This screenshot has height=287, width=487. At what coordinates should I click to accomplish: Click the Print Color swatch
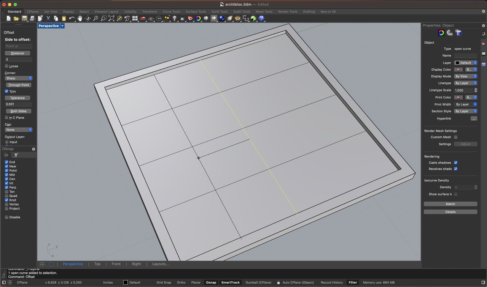click(x=458, y=98)
